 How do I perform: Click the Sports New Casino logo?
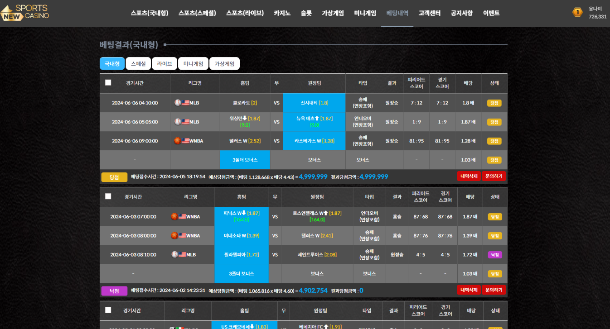pyautogui.click(x=25, y=13)
